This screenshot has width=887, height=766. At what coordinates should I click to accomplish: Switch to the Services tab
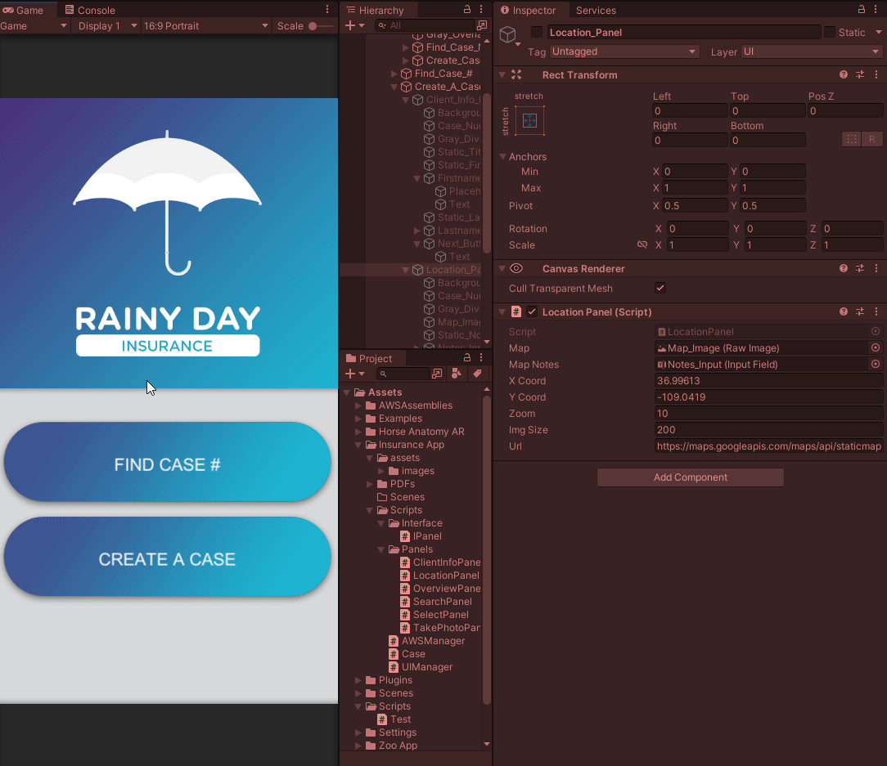pyautogui.click(x=596, y=10)
